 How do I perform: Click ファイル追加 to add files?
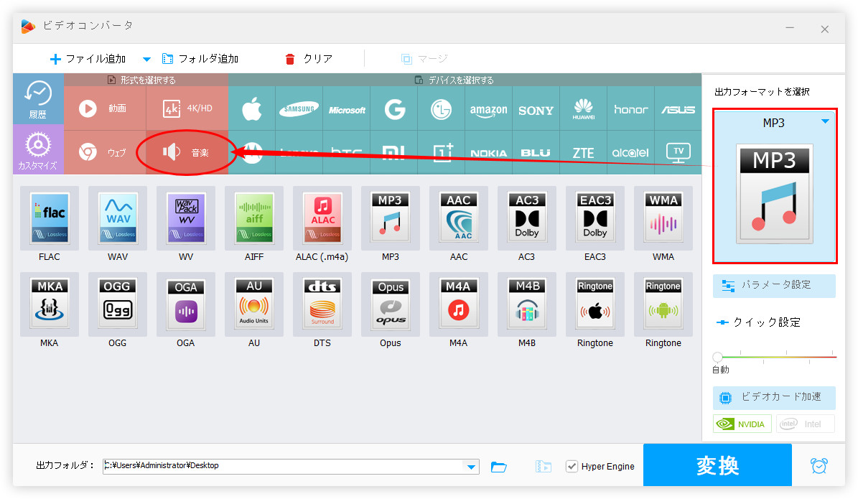[x=88, y=59]
